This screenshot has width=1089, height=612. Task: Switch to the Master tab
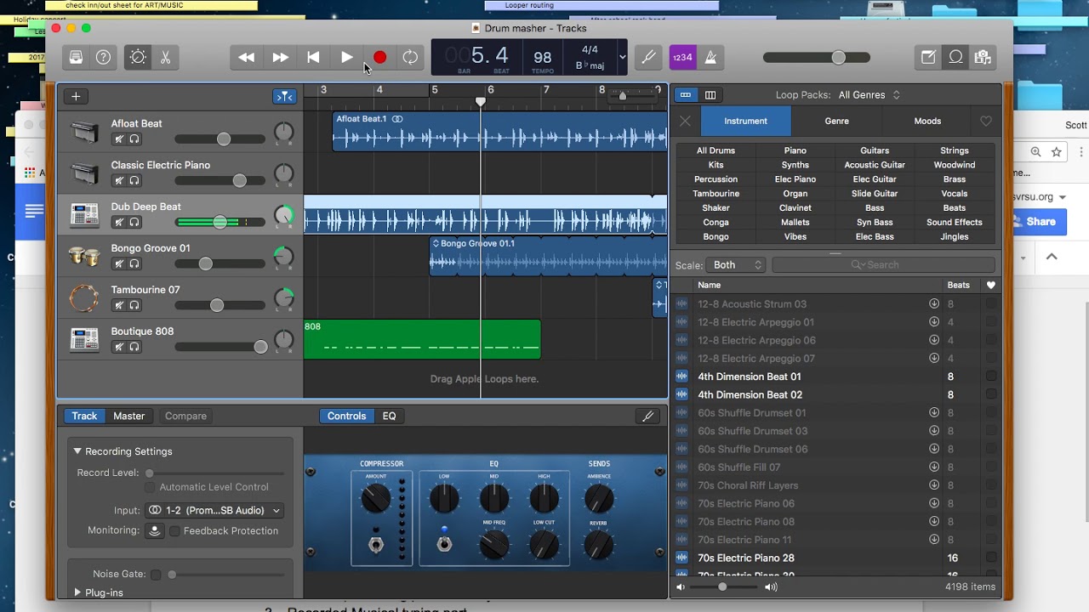129,416
